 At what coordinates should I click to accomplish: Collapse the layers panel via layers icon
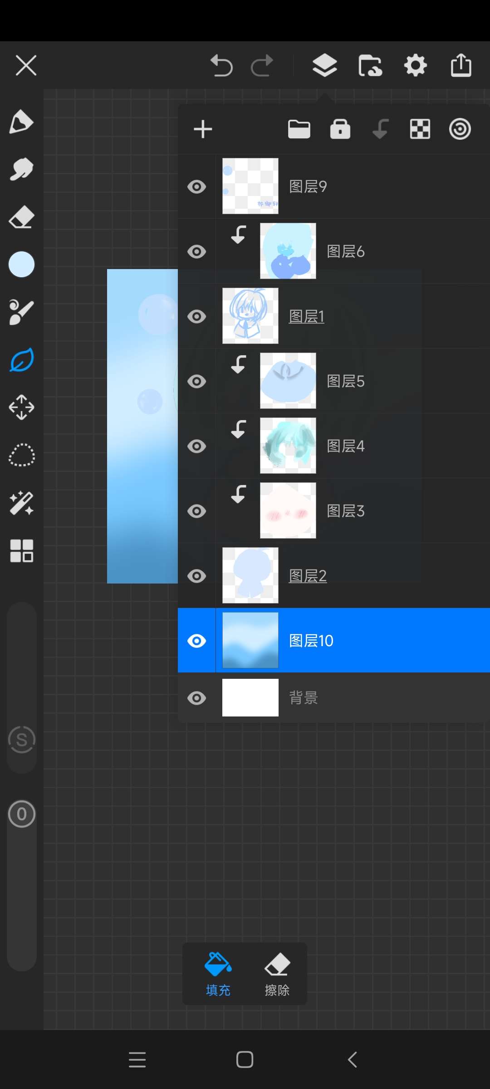tap(324, 65)
